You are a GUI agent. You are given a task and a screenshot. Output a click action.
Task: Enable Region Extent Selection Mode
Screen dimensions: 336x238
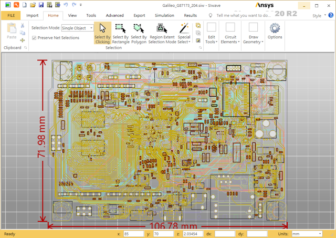point(162,33)
